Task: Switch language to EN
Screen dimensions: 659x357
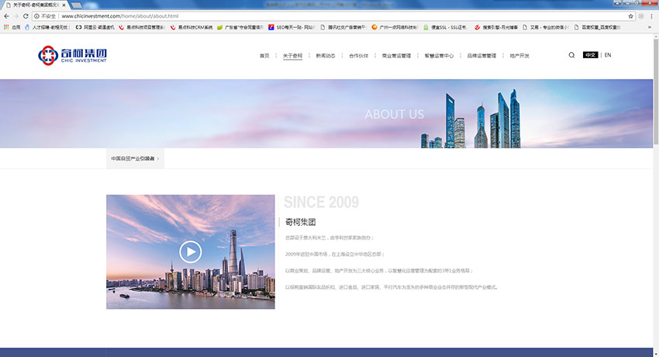Action: [x=608, y=55]
